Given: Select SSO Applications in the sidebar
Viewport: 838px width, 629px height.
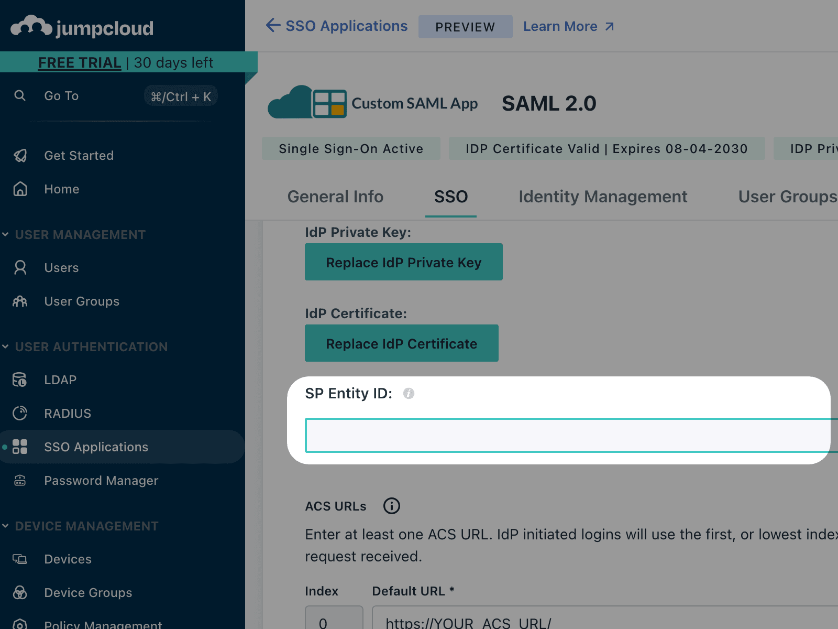Looking at the screenshot, I should click(122, 447).
